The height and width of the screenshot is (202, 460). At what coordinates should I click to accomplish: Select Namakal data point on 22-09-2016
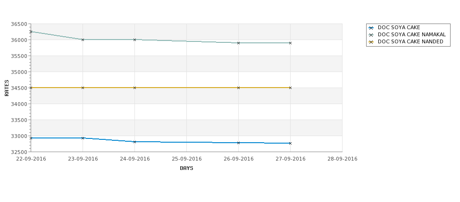(31, 32)
